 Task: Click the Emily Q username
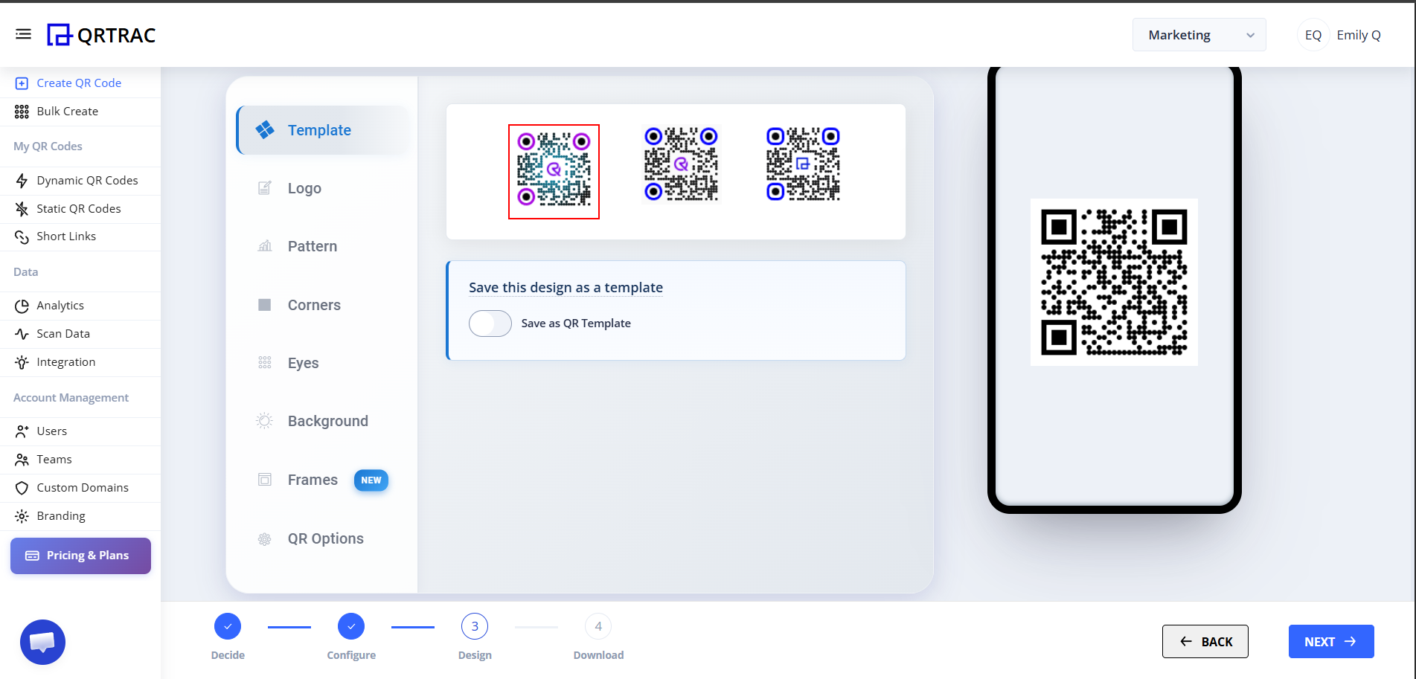(1359, 35)
